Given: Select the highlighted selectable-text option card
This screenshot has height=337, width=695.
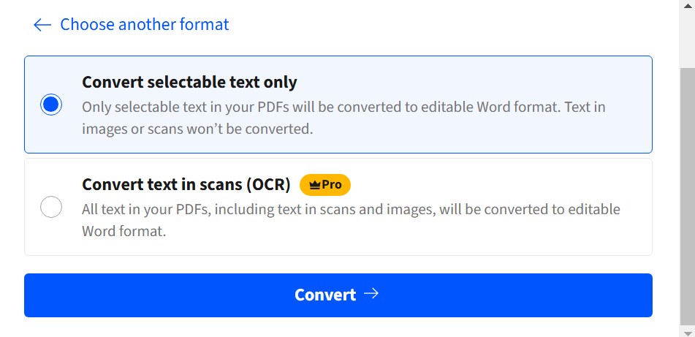Looking at the screenshot, I should [338, 105].
